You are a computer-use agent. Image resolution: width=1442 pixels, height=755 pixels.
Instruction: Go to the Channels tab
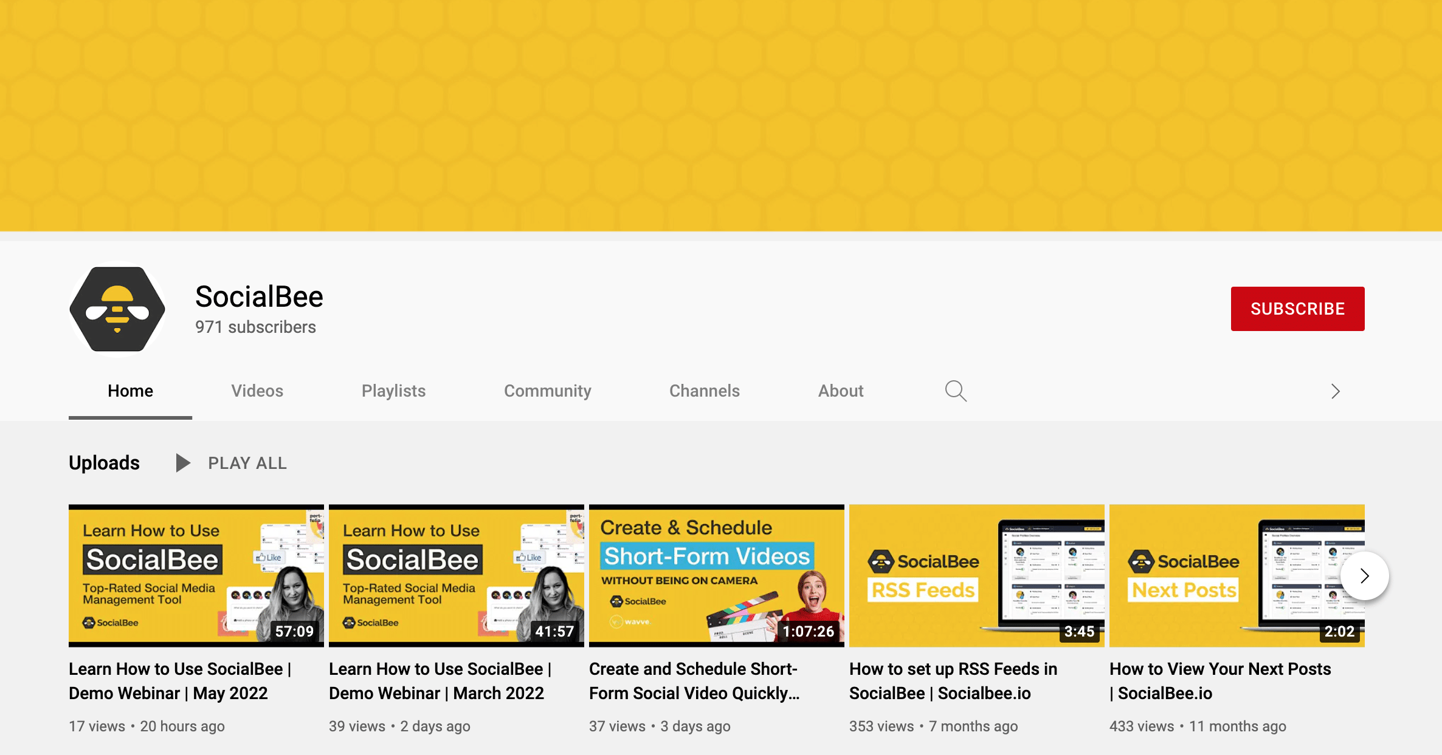coord(704,391)
